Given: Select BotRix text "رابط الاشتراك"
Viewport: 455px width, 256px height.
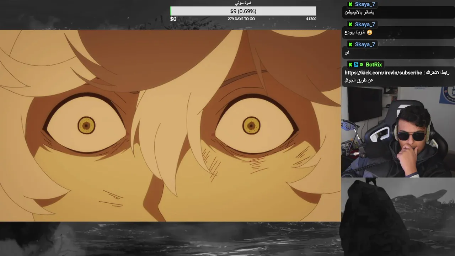Looking at the screenshot, I should click(438, 73).
